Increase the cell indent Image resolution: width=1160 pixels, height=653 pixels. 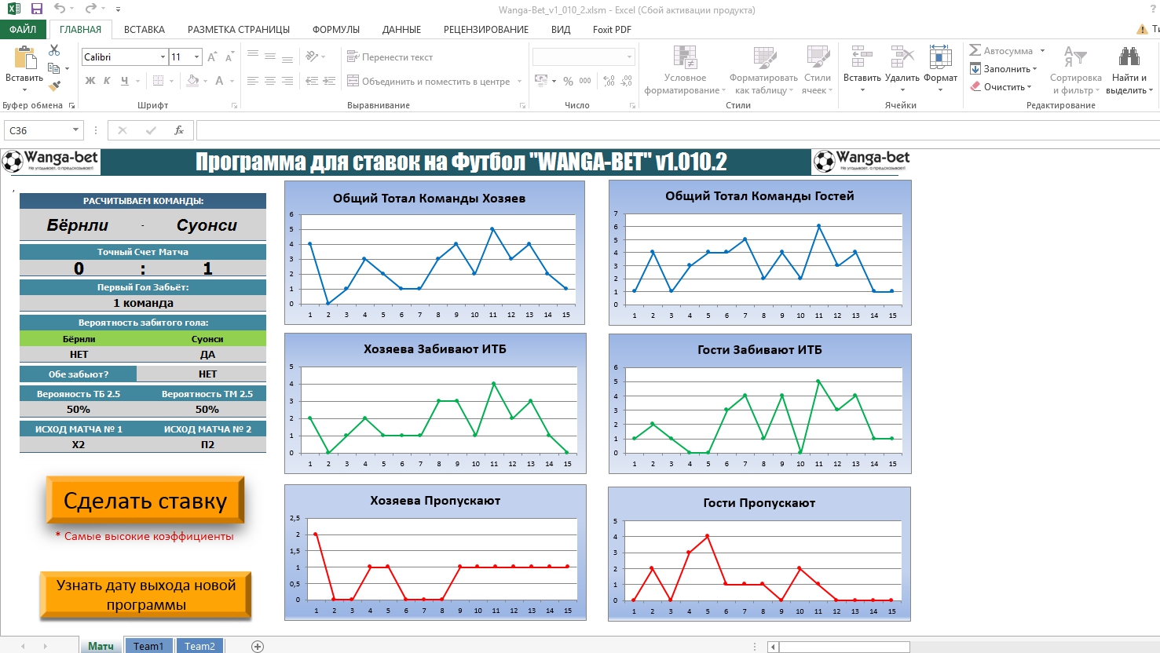330,81
